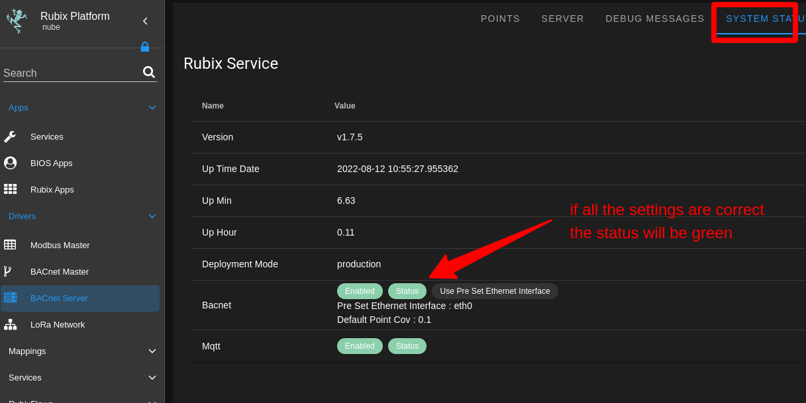This screenshot has width=806, height=403.
Task: Expand the Mappings section chevron
Action: pos(152,351)
